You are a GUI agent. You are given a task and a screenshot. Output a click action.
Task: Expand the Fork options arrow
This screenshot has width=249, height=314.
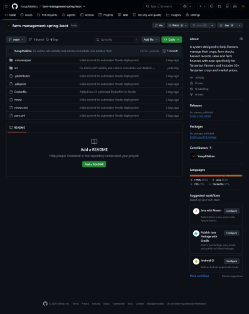click(x=212, y=25)
